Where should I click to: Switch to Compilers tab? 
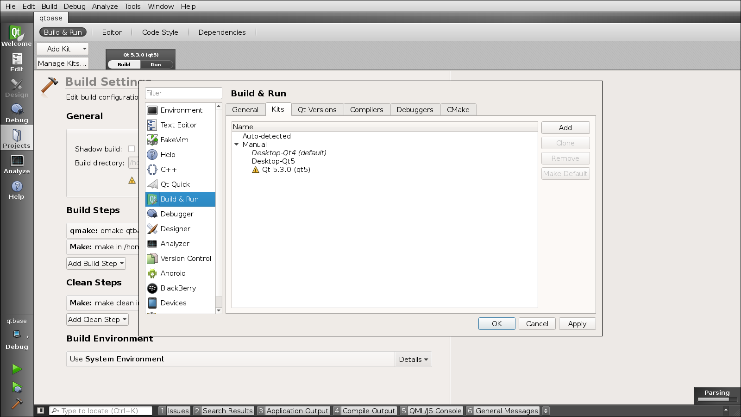pyautogui.click(x=367, y=110)
